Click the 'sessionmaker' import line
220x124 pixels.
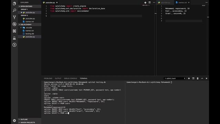(x=69, y=11)
